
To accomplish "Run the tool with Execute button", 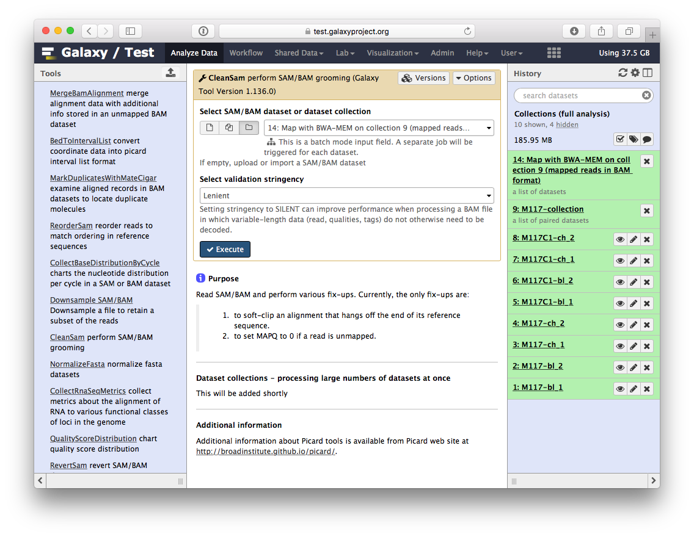I will [x=225, y=249].
